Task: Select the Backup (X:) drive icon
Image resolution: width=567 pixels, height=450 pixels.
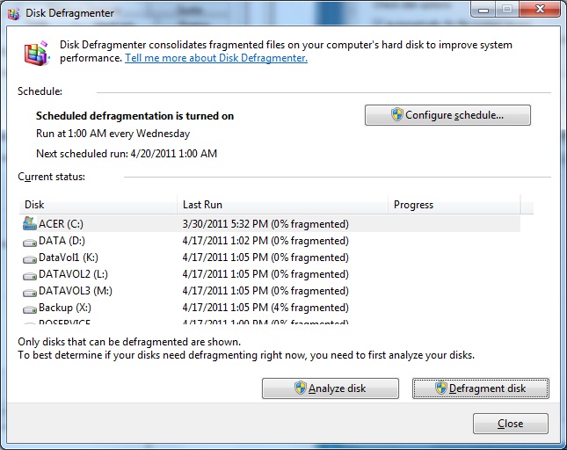Action: [30, 308]
